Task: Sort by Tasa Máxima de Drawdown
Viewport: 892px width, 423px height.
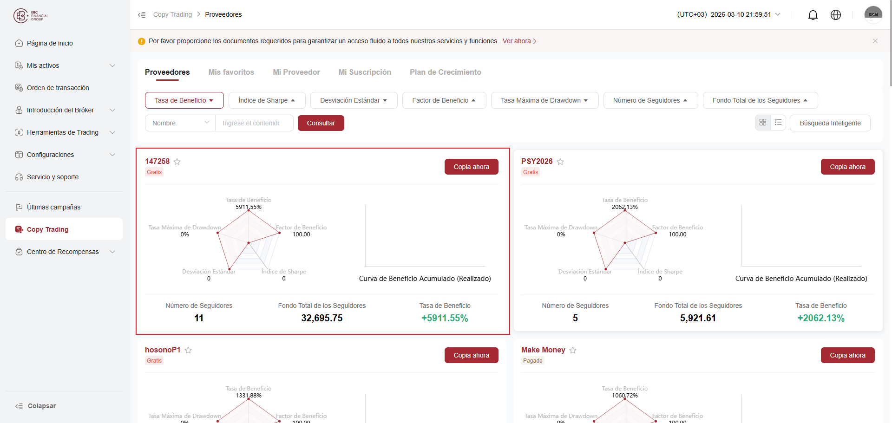Action: [x=544, y=100]
